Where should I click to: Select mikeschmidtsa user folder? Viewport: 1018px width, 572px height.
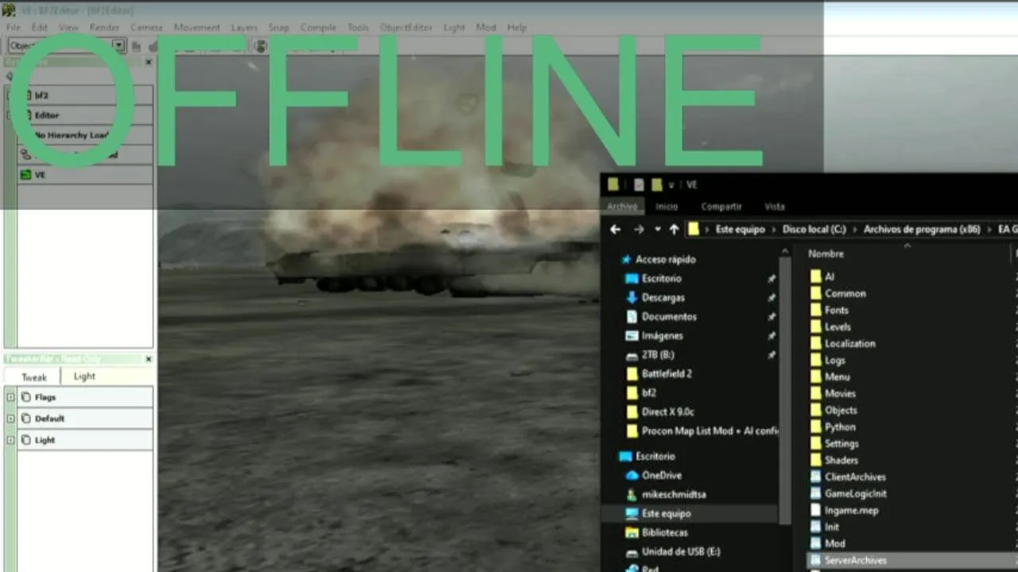(x=674, y=495)
